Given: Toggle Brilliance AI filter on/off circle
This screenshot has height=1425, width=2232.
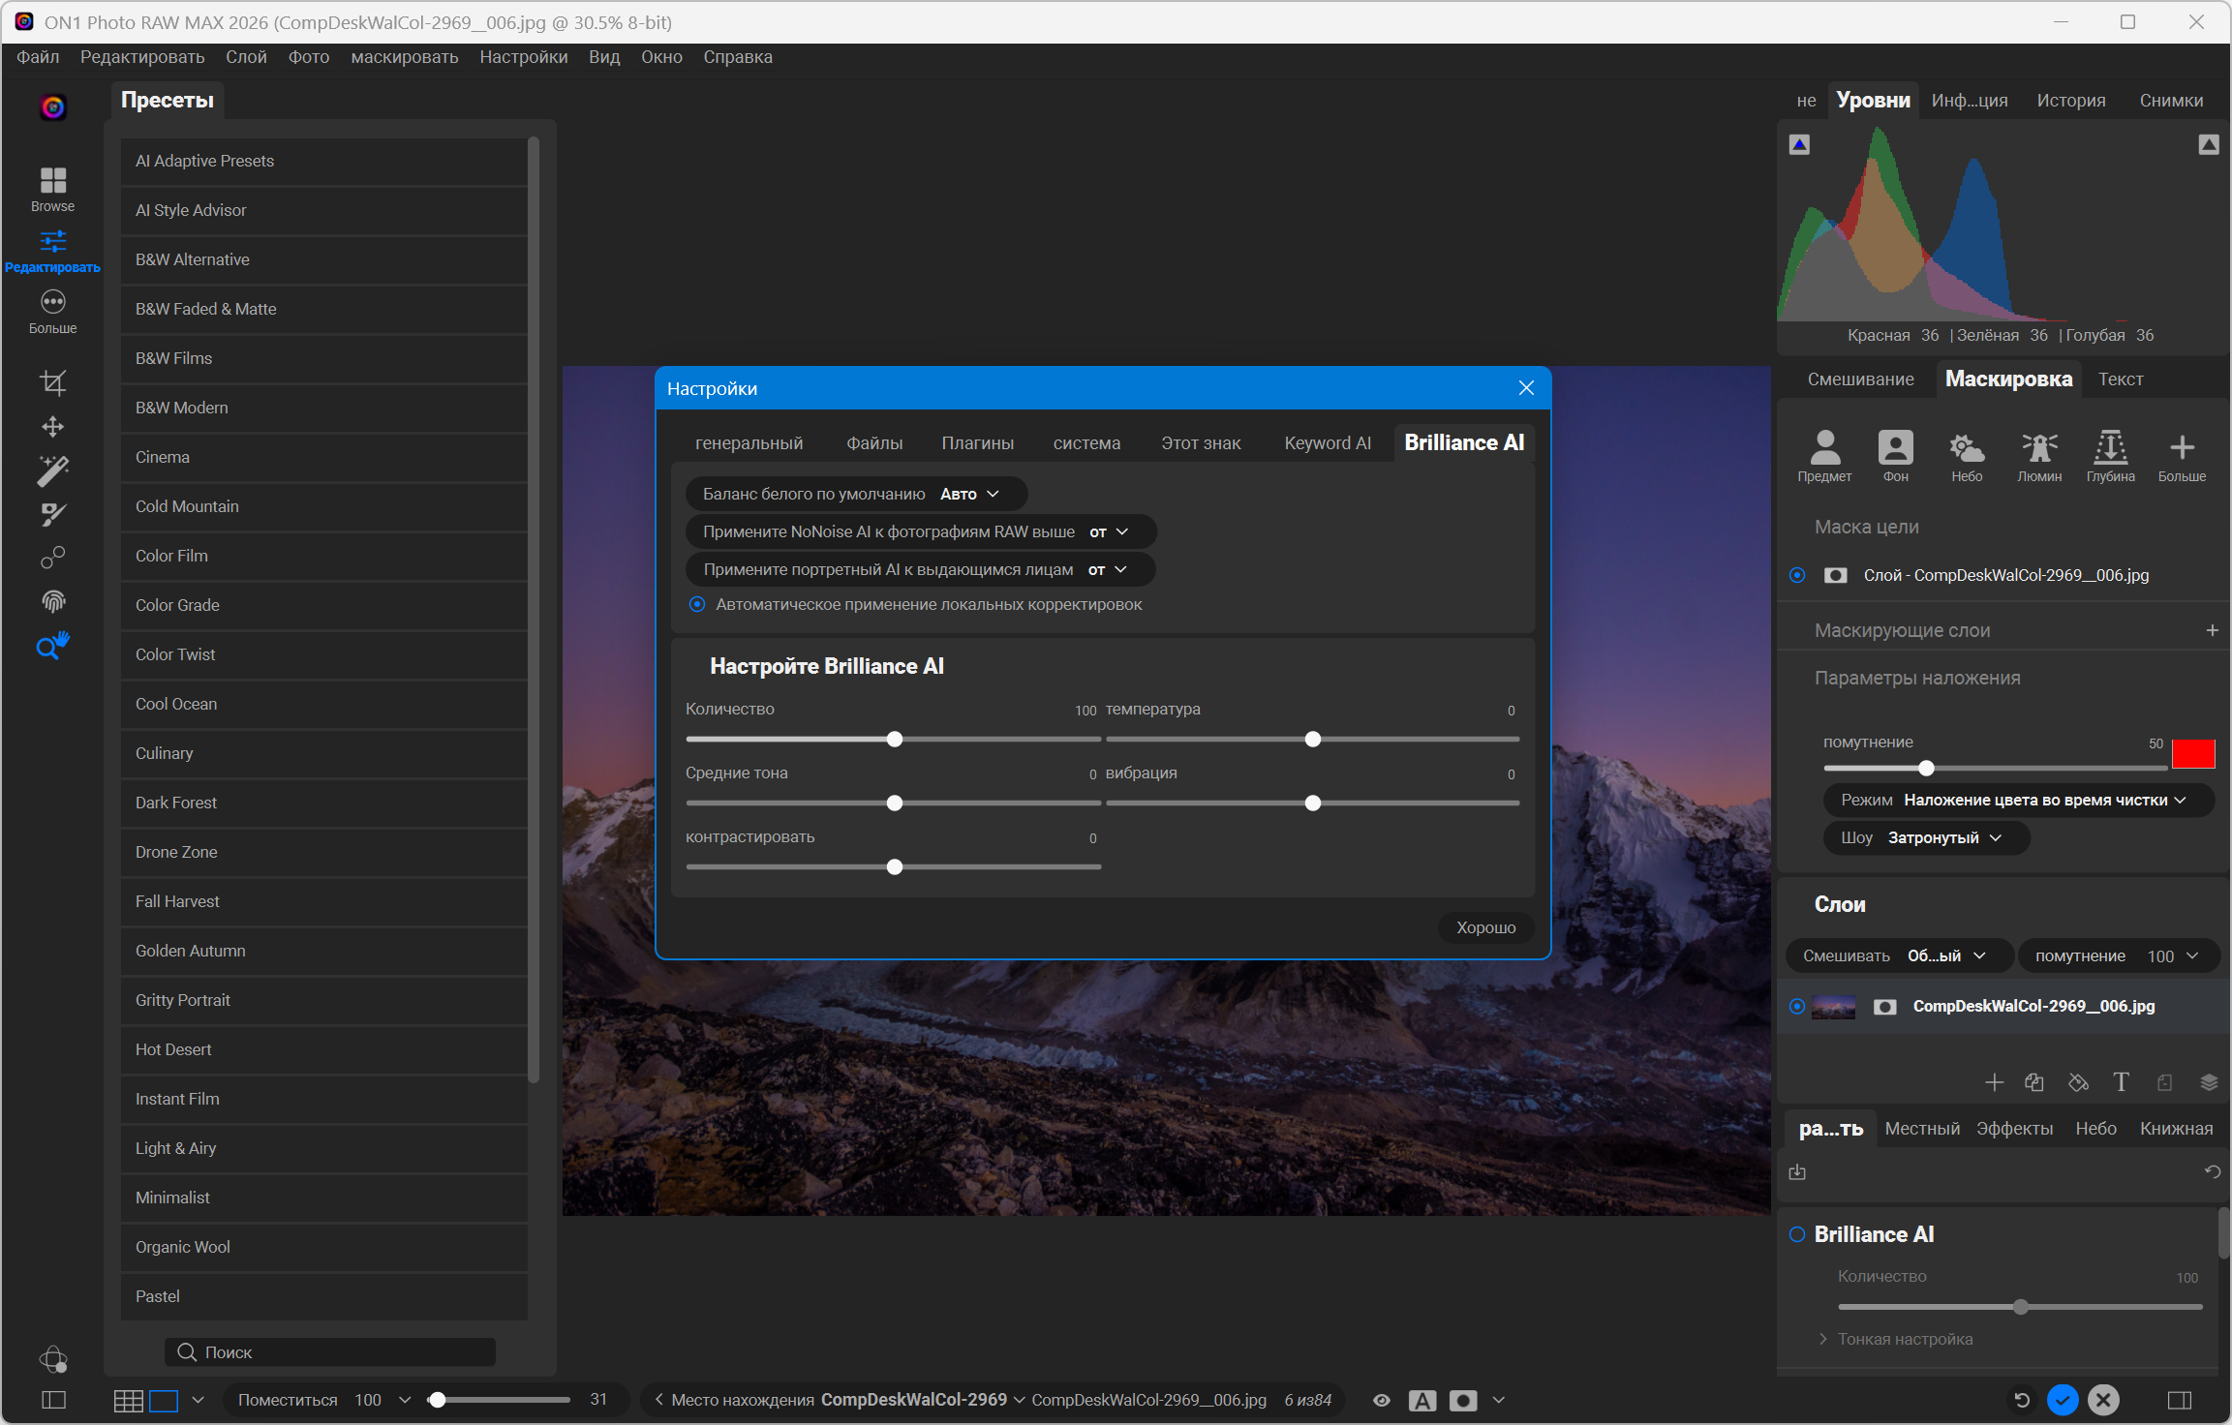Looking at the screenshot, I should pyautogui.click(x=1797, y=1234).
